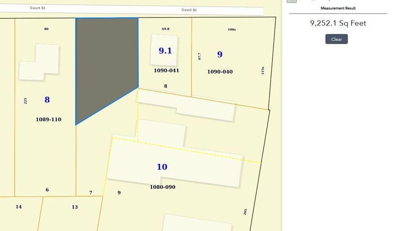Select the 9,252.1 Sq Feet result text
Image resolution: width=393 pixels, height=231 pixels.
[x=338, y=23]
